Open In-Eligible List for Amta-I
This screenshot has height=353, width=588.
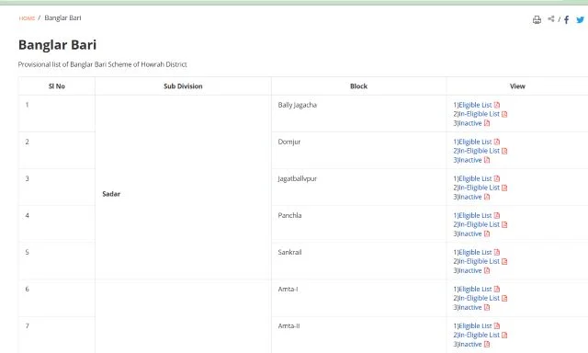(x=479, y=298)
